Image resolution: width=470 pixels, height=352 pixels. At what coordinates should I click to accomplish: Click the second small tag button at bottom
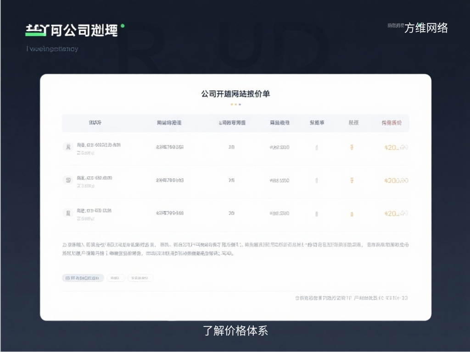[116, 278]
